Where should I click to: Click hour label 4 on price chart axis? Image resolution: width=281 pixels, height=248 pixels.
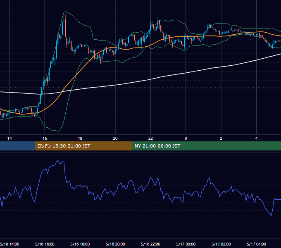257,138
